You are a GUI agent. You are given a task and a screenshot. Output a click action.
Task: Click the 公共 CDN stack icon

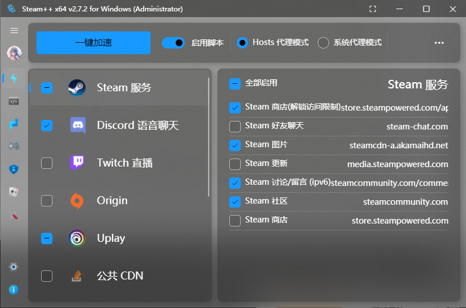[x=76, y=276]
